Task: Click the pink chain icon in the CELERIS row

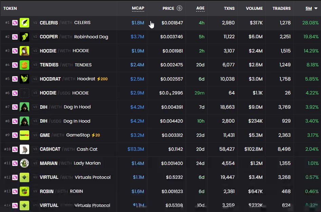Action: tap(15, 23)
